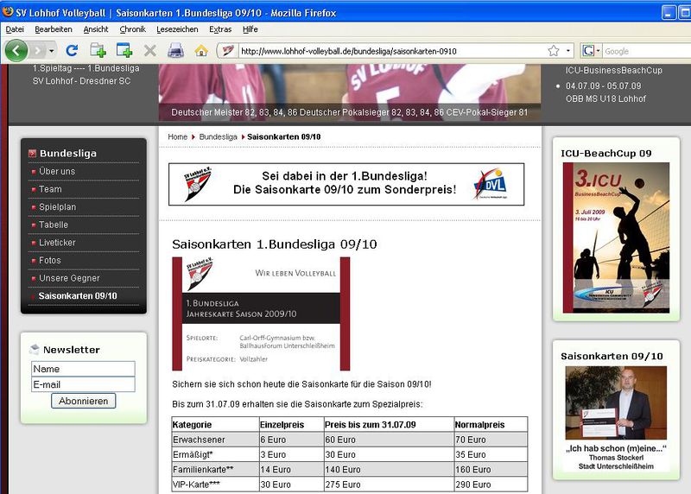This screenshot has width=691, height=494.
Task: Open the Lesezeichen menu
Action: tap(177, 28)
